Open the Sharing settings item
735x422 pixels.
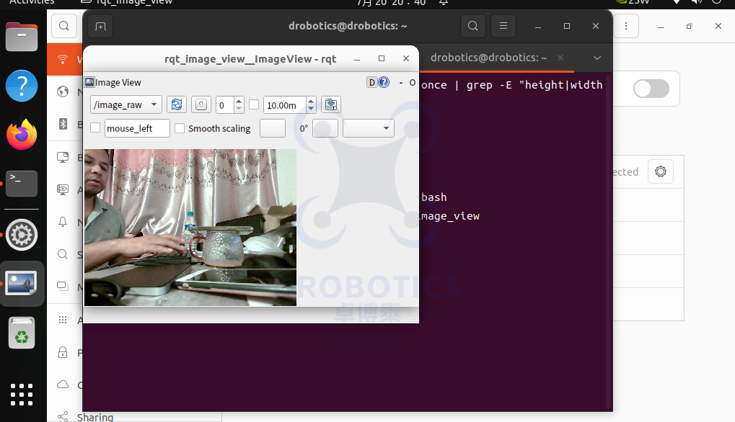95,417
